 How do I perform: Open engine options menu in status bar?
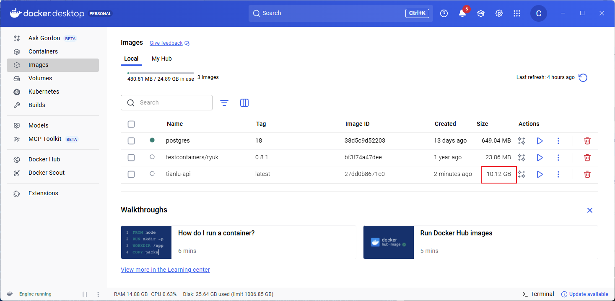coord(98,294)
